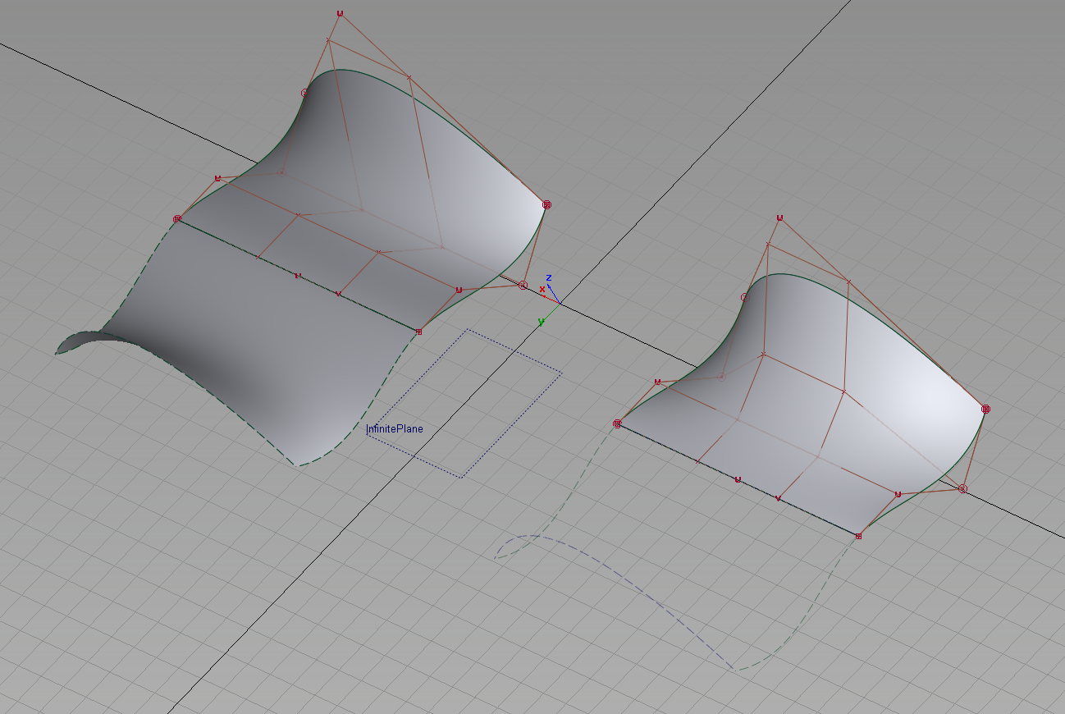Pick the V marker on right surface's straight edge
The height and width of the screenshot is (714, 1065).
[x=778, y=498]
